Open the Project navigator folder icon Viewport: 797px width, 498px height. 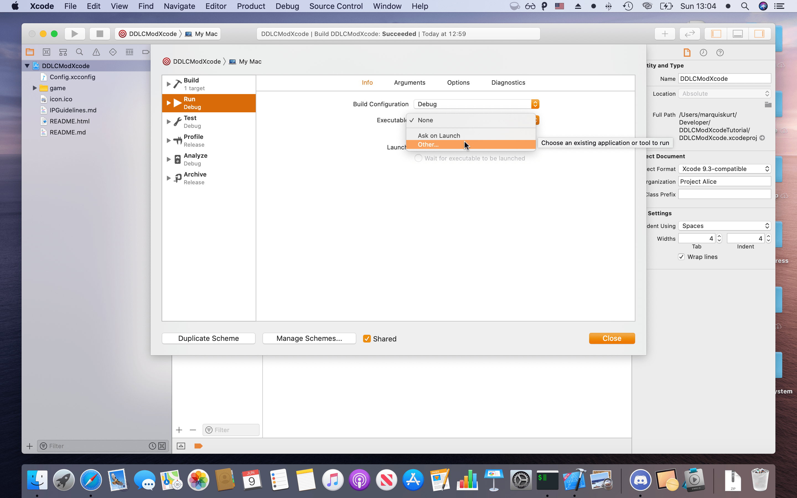30,52
